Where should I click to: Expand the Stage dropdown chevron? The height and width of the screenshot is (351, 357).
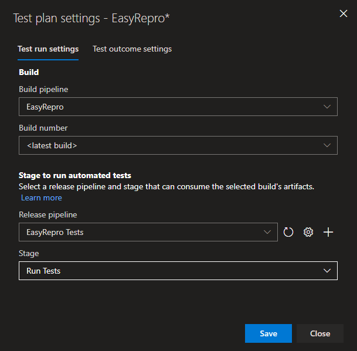point(327,271)
